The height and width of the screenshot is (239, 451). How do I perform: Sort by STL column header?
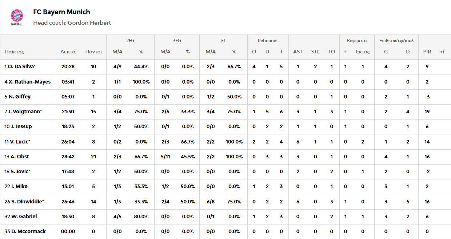315,52
